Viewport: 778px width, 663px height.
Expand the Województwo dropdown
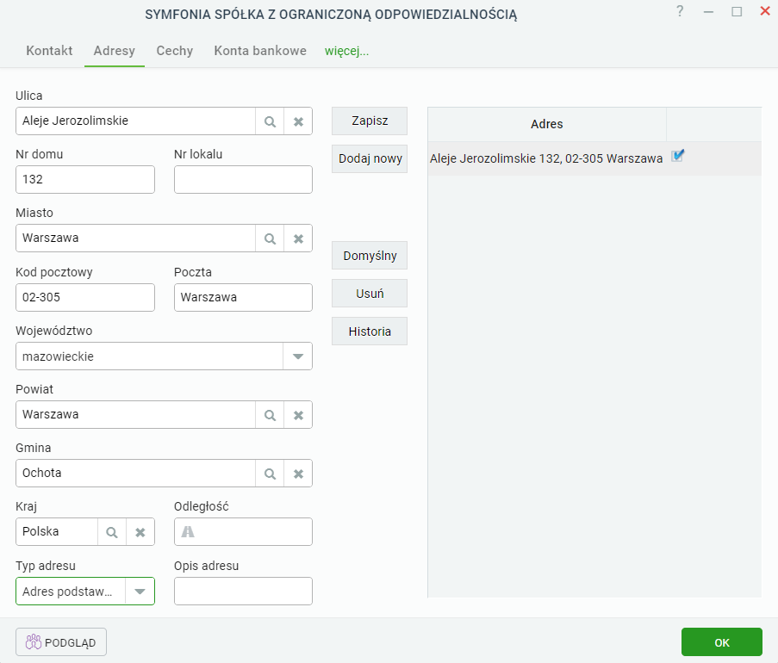pos(298,356)
